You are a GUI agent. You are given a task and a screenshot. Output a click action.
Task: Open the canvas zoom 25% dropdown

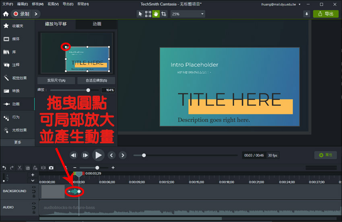(188, 14)
